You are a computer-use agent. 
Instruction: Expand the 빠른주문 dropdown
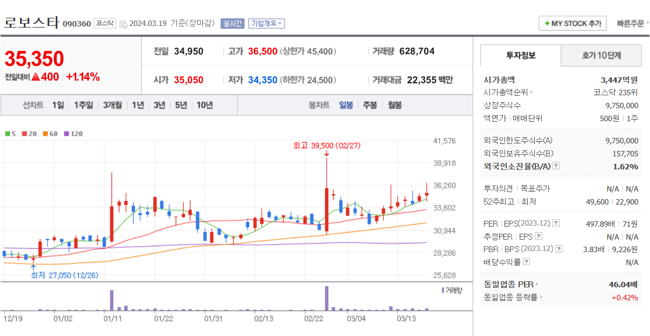point(633,23)
